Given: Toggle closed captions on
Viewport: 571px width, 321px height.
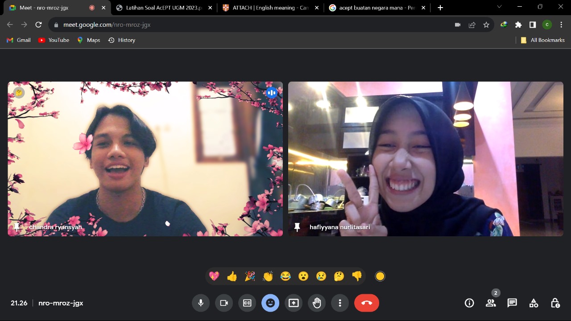Looking at the screenshot, I should tap(247, 303).
